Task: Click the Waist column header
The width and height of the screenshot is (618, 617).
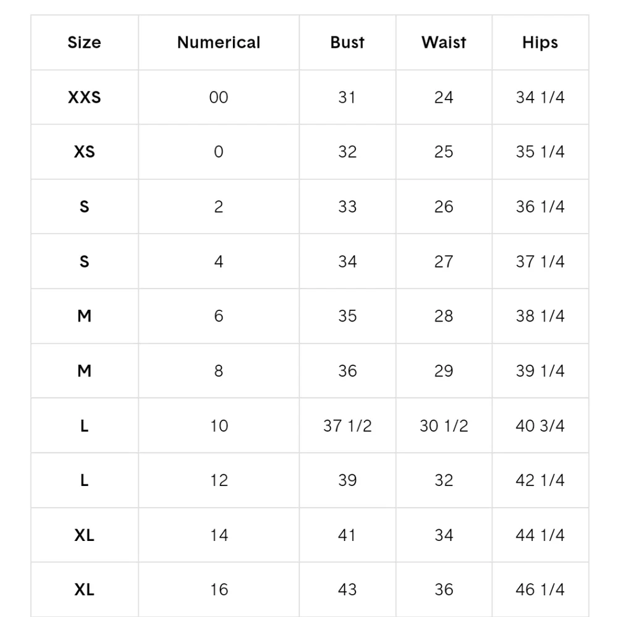Action: click(444, 43)
